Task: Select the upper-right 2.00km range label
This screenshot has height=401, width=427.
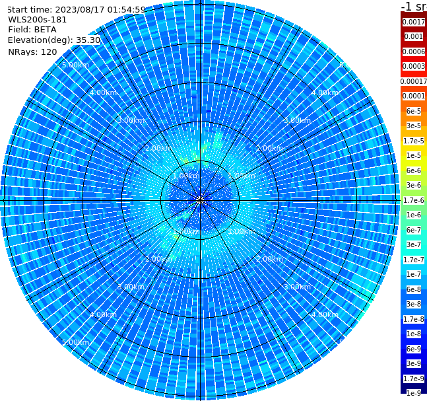Action: click(269, 148)
